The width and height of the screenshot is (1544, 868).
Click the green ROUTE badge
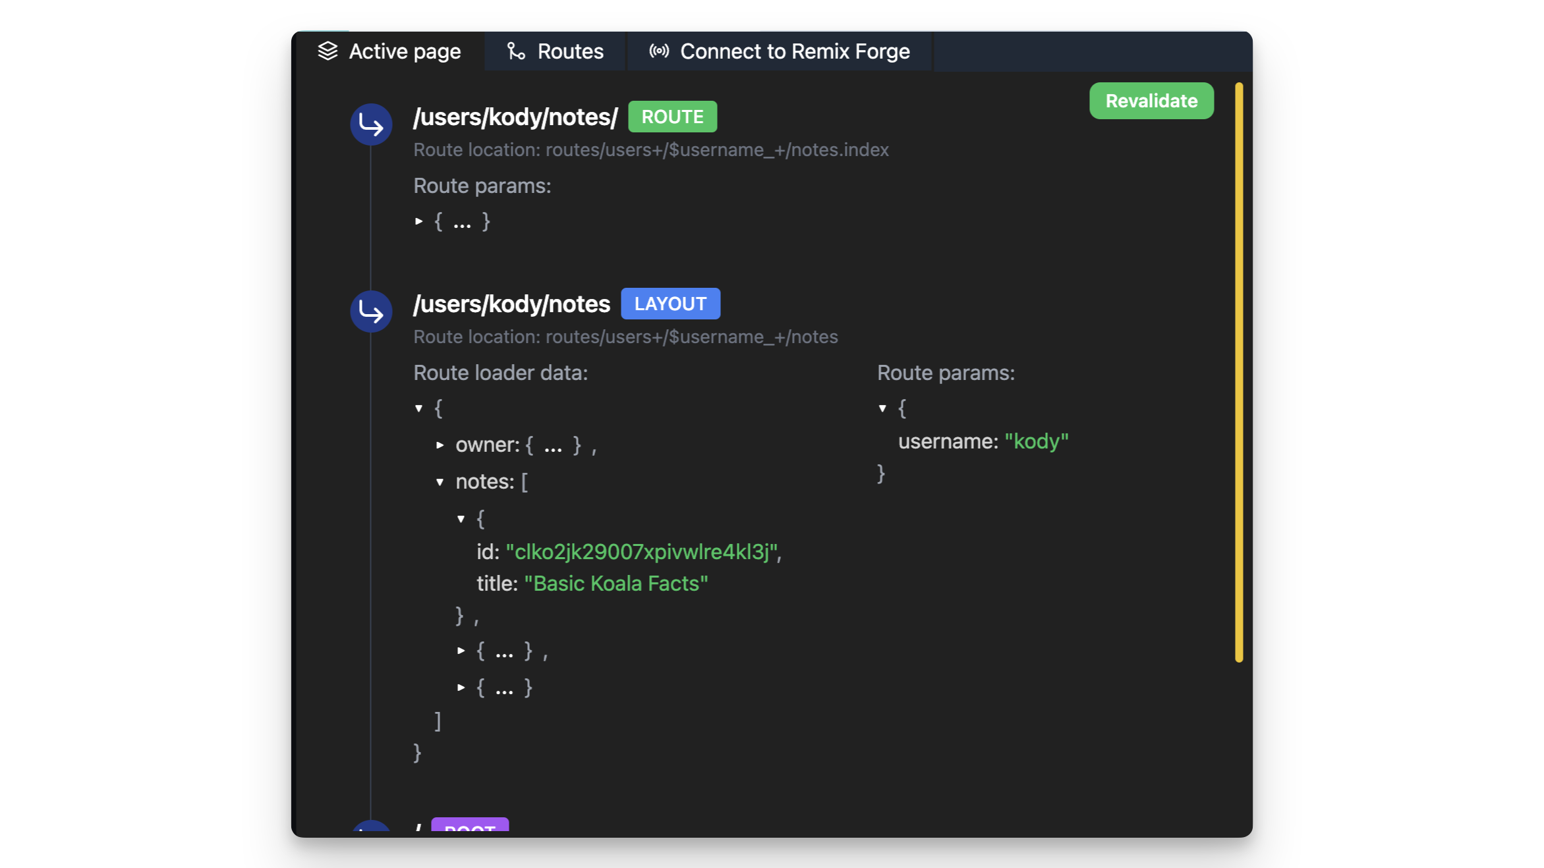point(672,117)
